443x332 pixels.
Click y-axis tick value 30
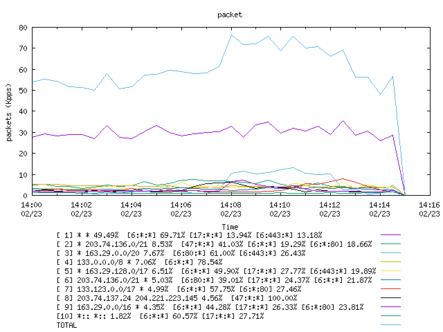click(23, 133)
